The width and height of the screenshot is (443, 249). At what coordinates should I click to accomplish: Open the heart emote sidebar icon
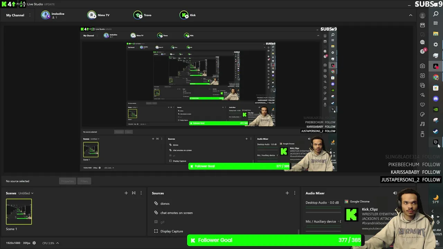(422, 104)
